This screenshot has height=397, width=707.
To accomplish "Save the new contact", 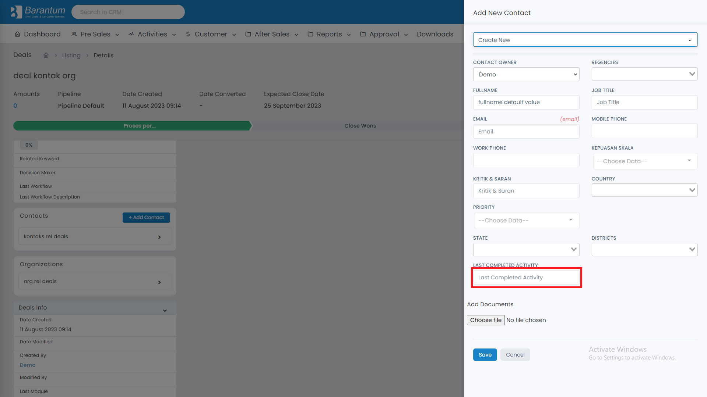I will (485, 355).
